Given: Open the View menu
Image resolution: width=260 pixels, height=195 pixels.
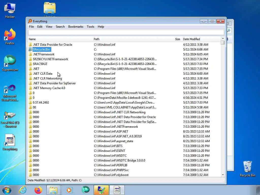Looking at the screenshot, I should [x=49, y=27].
